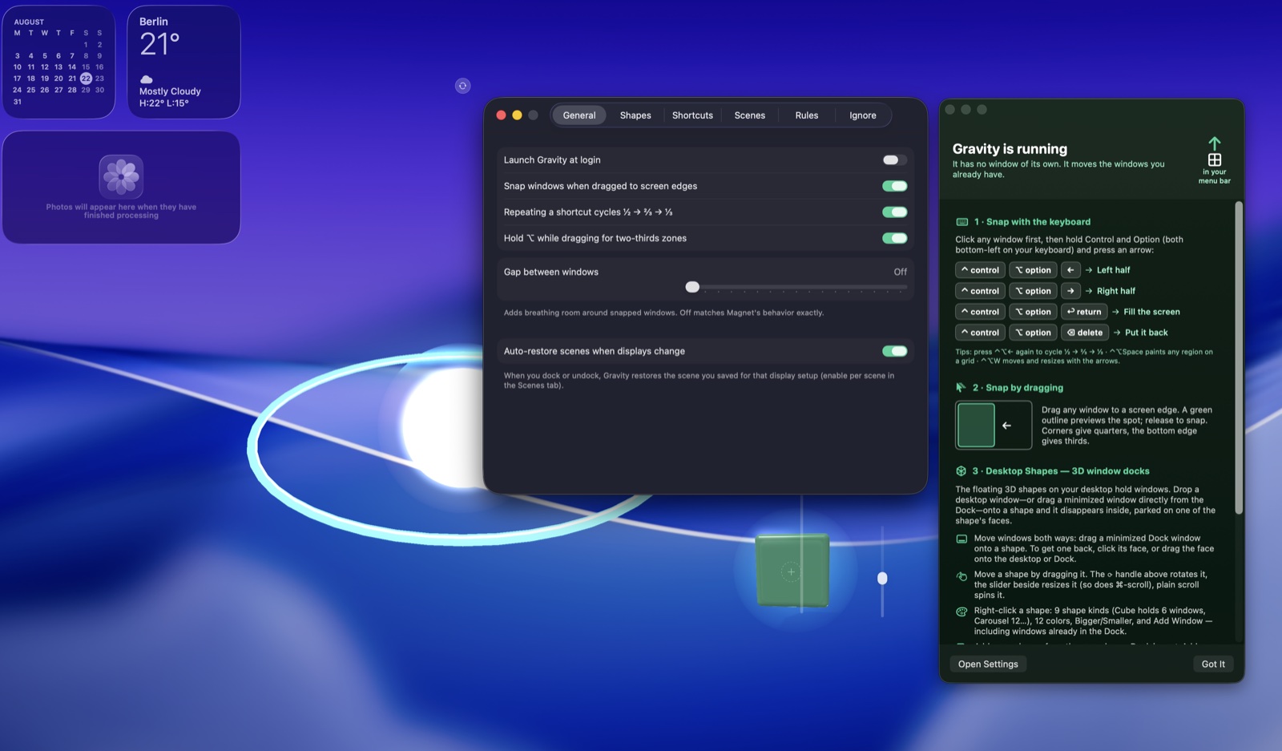Screen dimensions: 1282x751
Task: Switch to the Shapes tab
Action: (x=635, y=115)
